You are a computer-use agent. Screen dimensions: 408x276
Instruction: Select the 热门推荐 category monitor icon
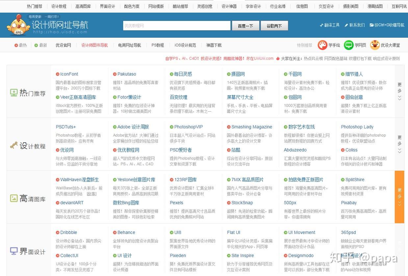[x=14, y=93]
